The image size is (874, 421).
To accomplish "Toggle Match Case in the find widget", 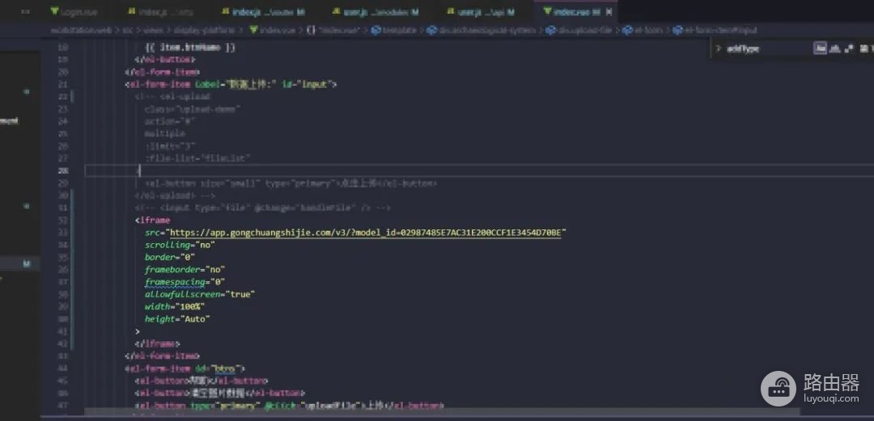I will 820,48.
